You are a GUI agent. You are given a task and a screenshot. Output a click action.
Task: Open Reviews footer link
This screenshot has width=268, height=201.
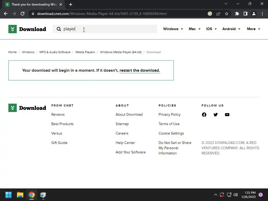[58, 115]
